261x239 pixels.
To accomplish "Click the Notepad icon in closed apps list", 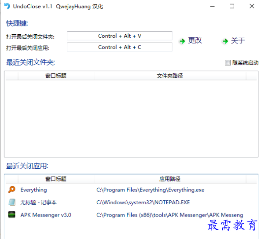I will point(12,202).
